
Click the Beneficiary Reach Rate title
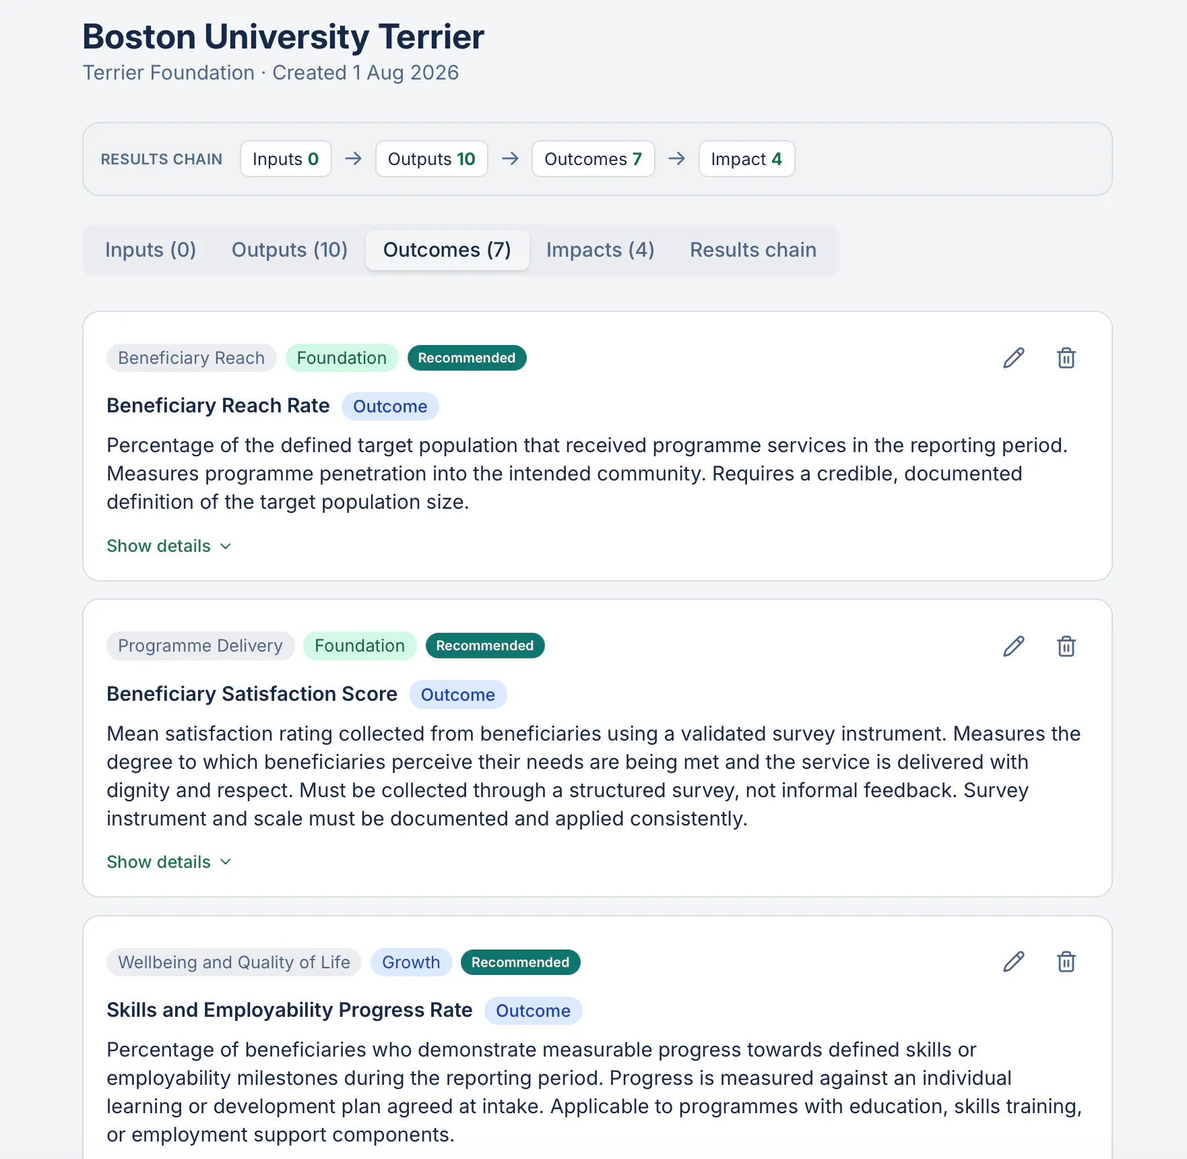[x=218, y=406]
